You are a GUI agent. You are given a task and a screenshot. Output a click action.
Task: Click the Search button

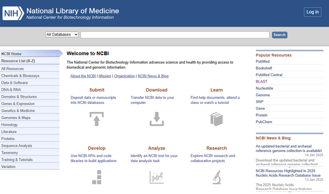pos(279,35)
